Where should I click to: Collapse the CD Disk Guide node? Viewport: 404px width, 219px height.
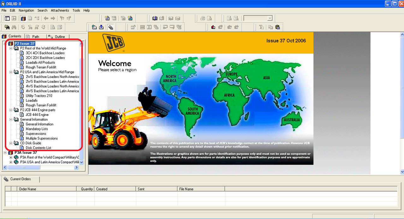point(11,143)
